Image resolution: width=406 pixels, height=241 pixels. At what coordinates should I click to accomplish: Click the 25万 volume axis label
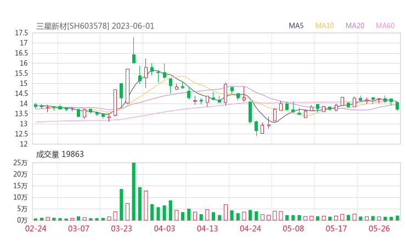20,163
